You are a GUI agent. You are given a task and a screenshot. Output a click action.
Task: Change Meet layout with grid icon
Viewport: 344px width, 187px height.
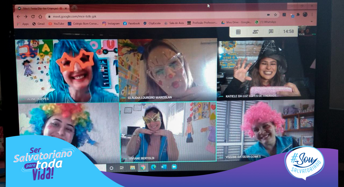pos(238,32)
